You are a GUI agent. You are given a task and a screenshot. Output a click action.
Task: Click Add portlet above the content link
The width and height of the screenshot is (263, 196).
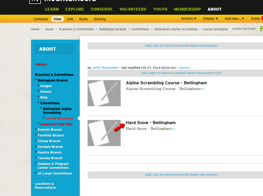coord(181,46)
